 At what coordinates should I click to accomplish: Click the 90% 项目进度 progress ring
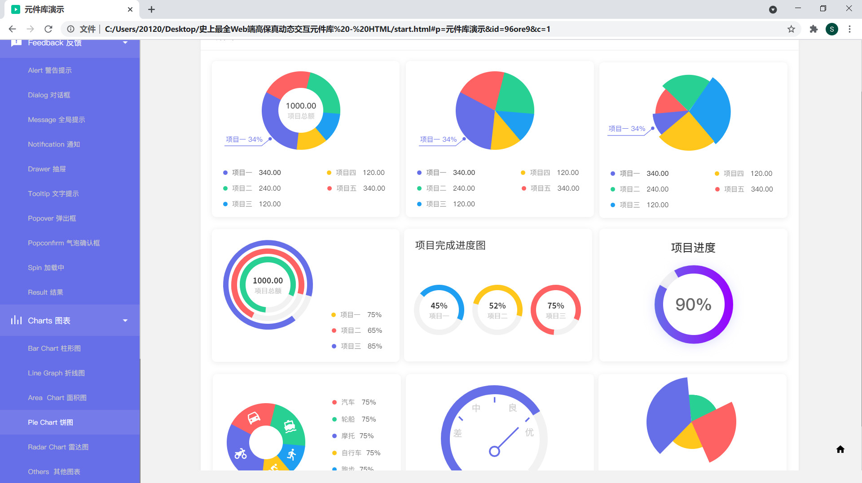tap(694, 305)
